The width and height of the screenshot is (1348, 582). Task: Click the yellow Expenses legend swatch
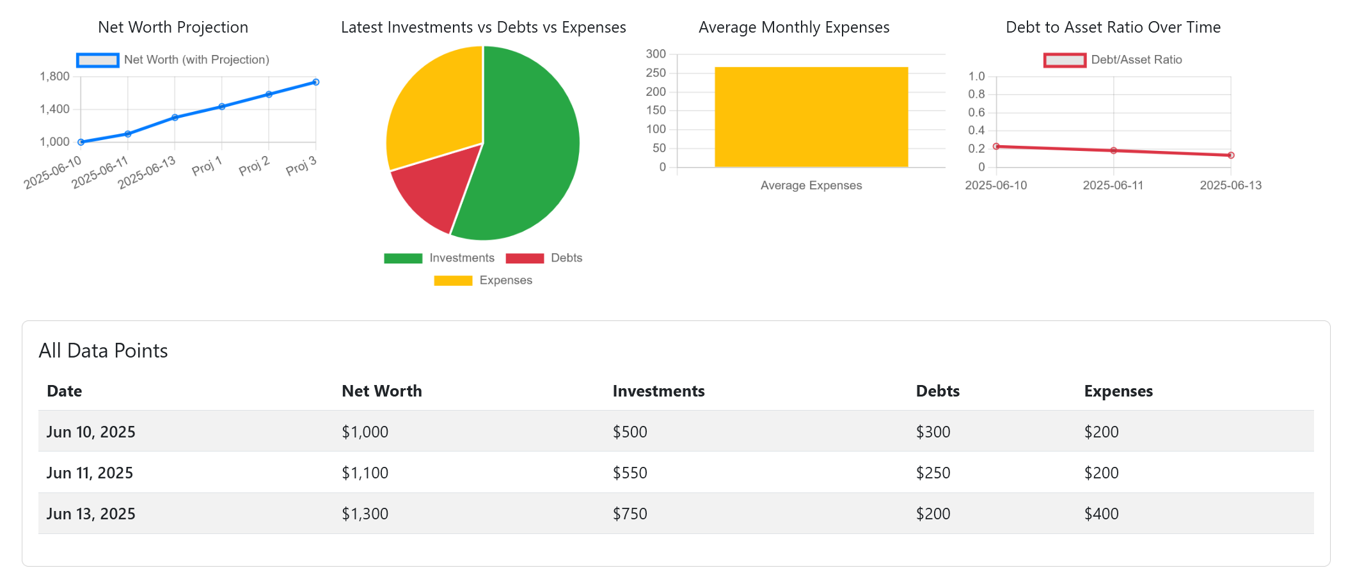point(453,281)
